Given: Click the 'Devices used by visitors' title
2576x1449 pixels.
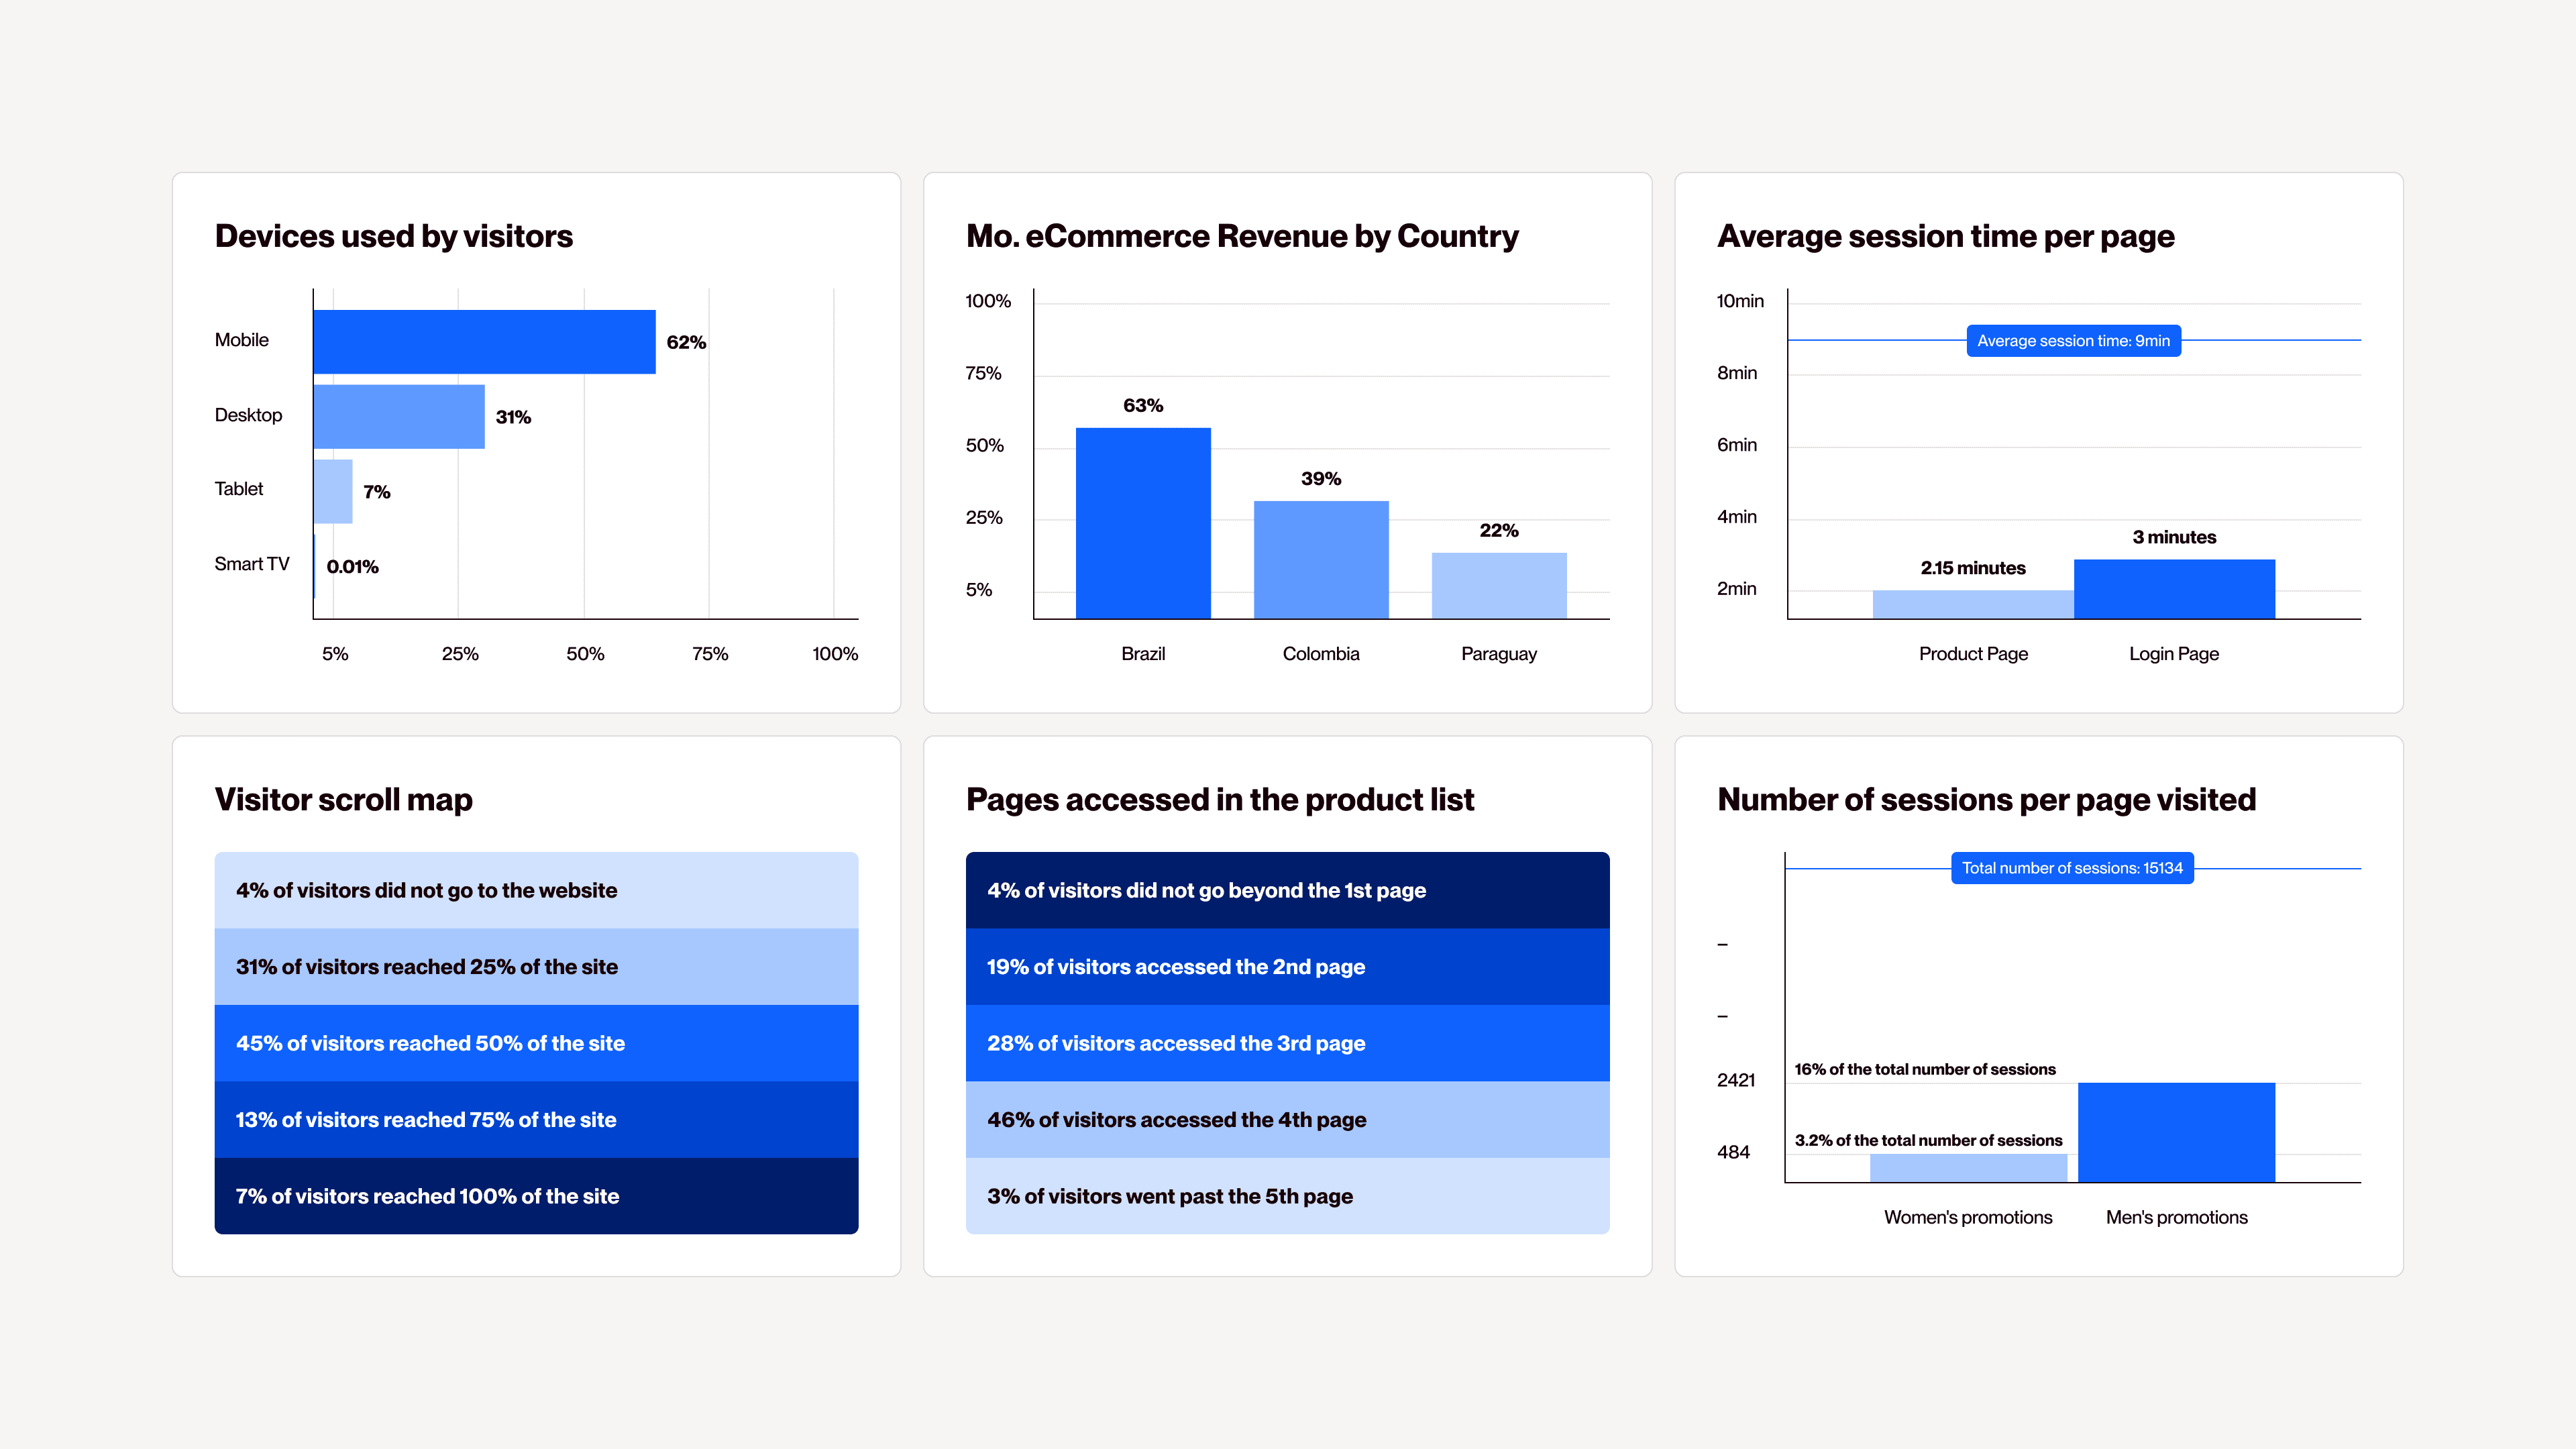Looking at the screenshot, I should pos(393,236).
